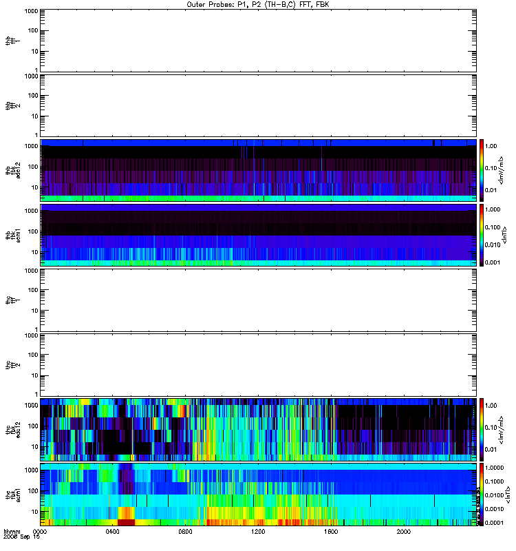Screen dimensions: 516x551
Task: Click inside the thc fbk scm1 spectrogram
Action: pyautogui.click(x=258, y=495)
